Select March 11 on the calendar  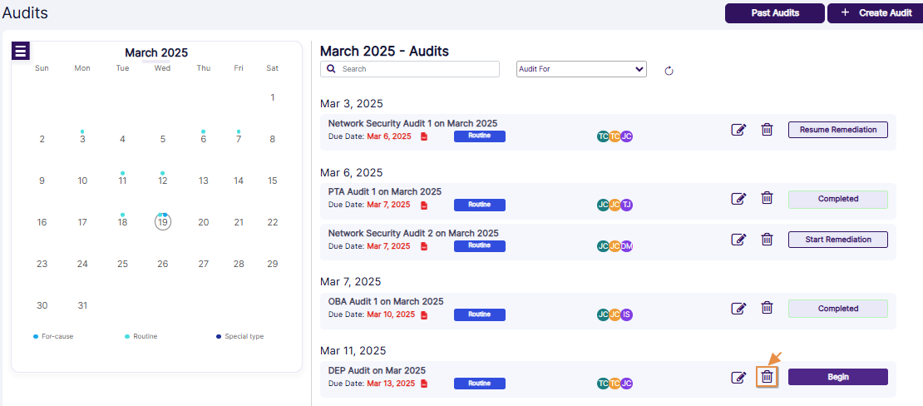[122, 181]
